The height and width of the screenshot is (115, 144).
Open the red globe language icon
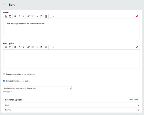[x=137, y=16]
